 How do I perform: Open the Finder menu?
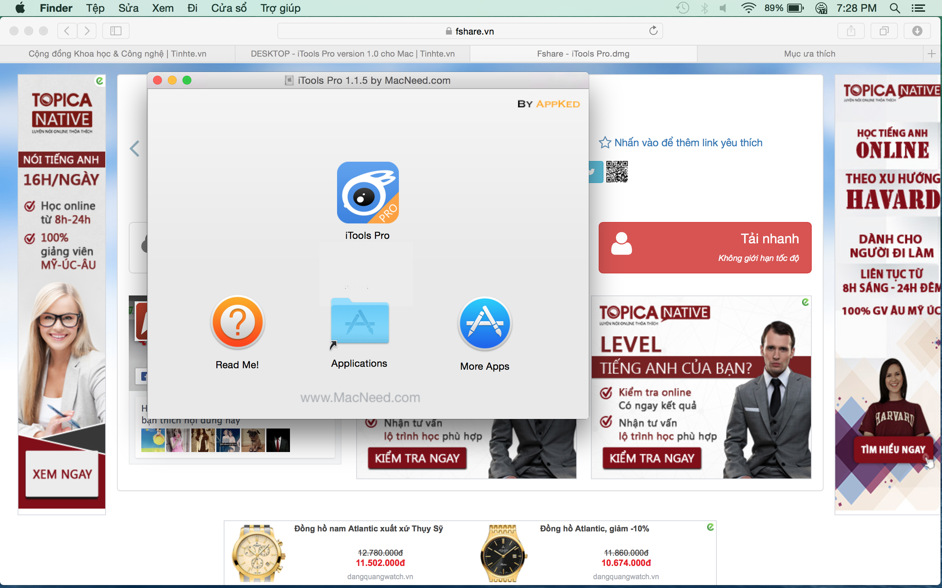coord(56,8)
